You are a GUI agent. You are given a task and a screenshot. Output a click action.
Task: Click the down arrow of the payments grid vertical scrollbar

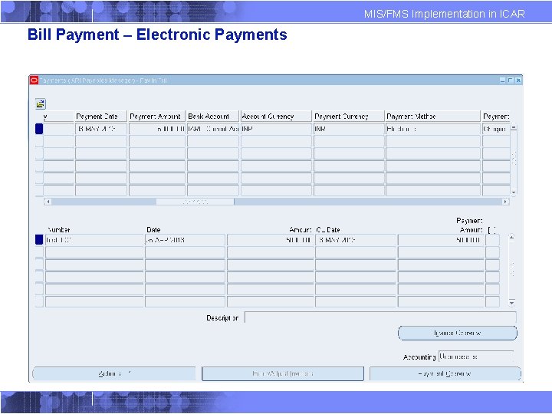click(514, 192)
